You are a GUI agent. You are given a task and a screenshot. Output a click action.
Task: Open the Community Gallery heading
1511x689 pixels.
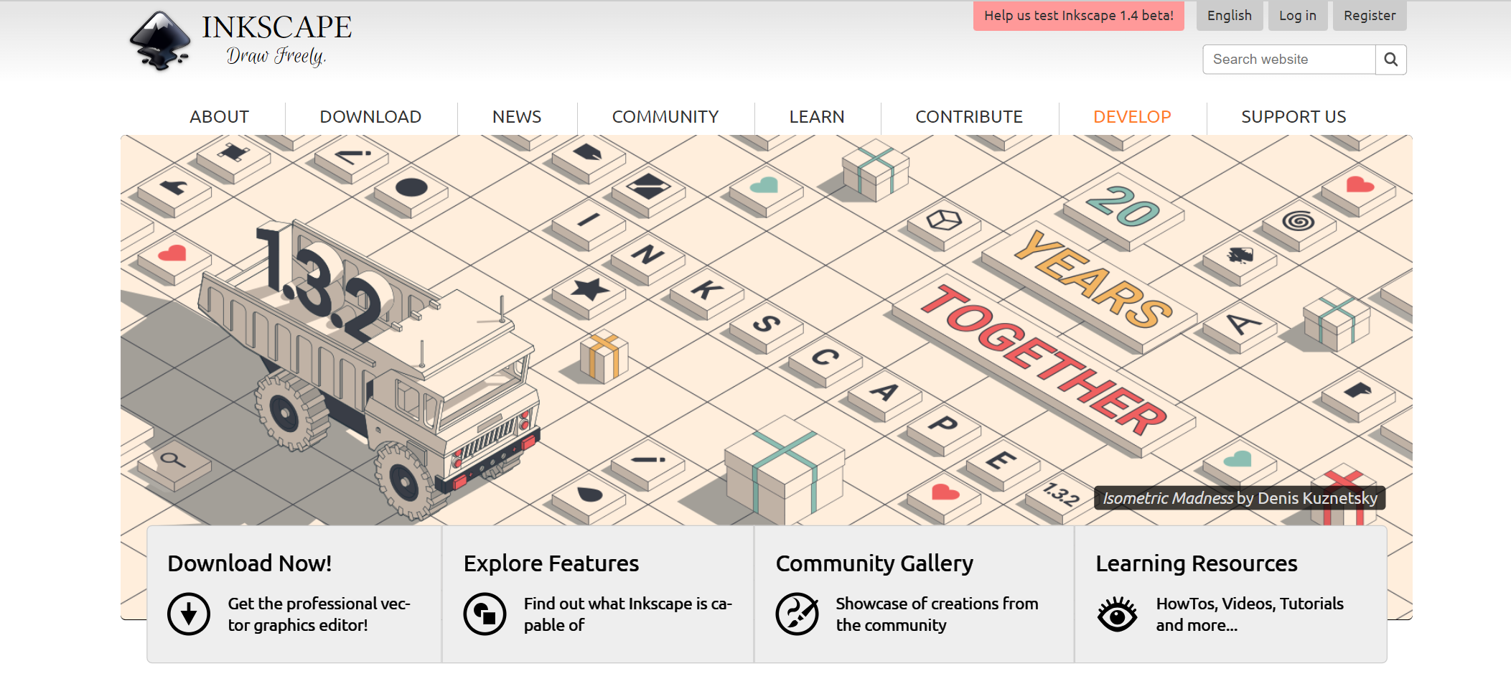(874, 564)
